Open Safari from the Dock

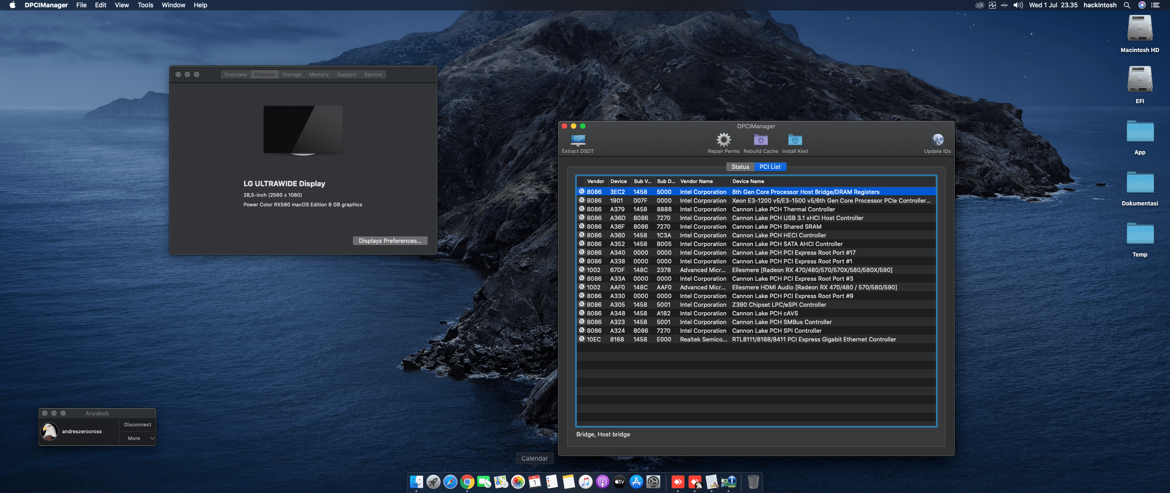[450, 482]
